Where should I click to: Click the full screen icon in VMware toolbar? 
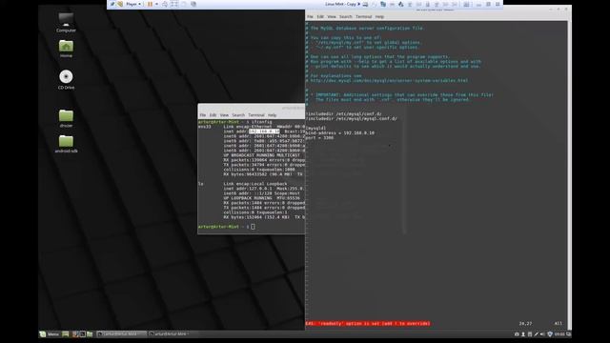[174, 4]
